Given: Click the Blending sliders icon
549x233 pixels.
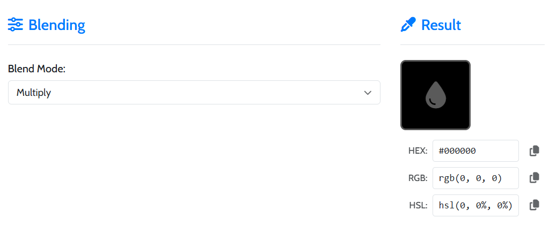Looking at the screenshot, I should [16, 25].
